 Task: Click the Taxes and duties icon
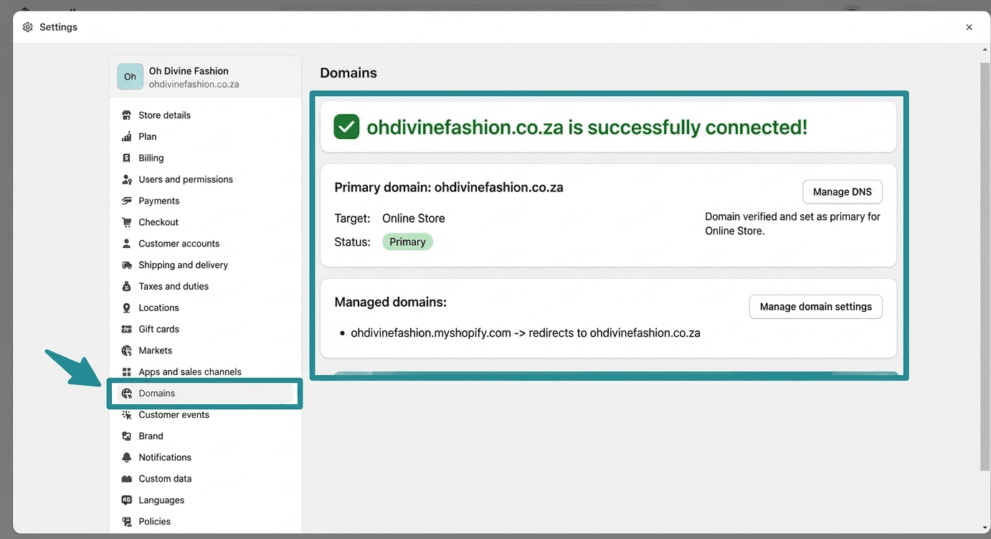click(127, 287)
